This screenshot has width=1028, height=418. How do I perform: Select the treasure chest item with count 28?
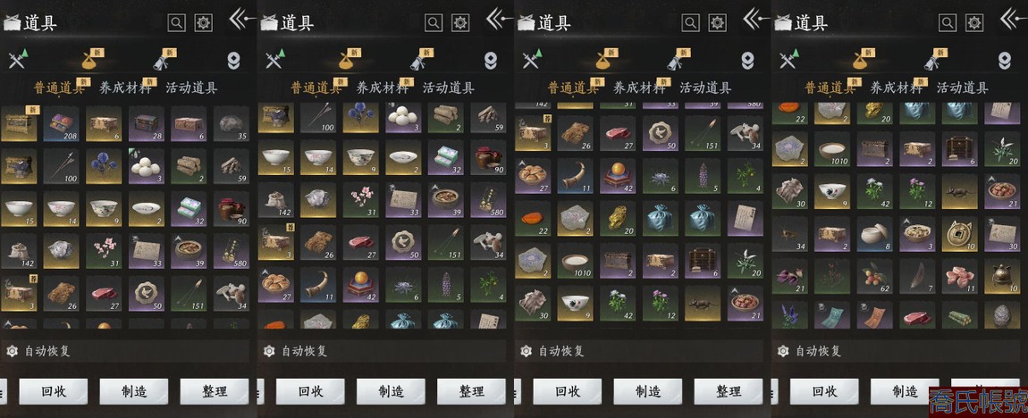[x=147, y=124]
